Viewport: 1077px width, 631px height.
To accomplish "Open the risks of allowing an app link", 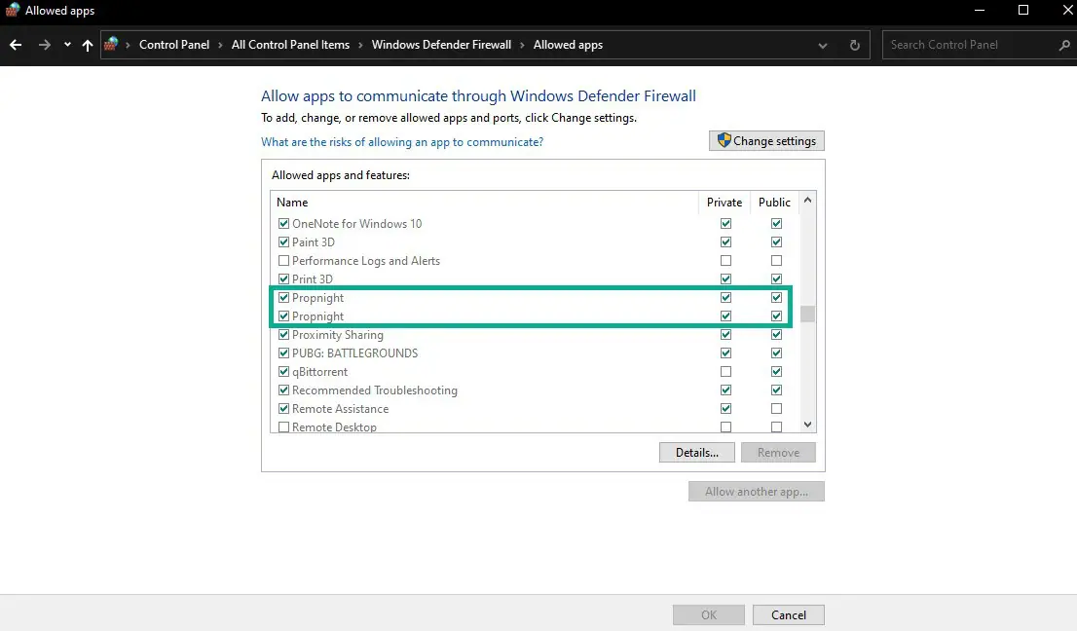I will tap(402, 141).
